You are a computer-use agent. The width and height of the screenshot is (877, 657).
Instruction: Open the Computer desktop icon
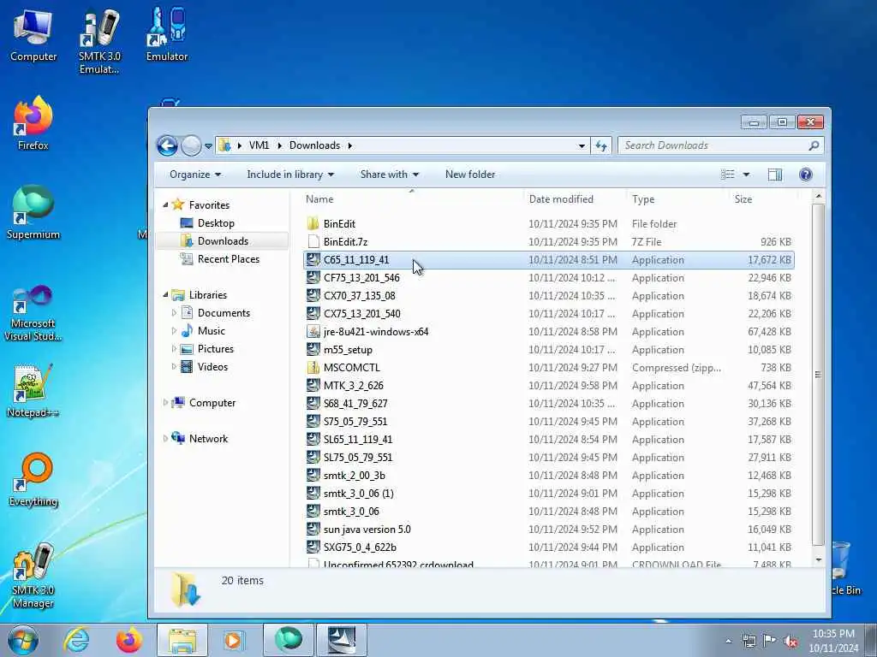click(x=33, y=36)
